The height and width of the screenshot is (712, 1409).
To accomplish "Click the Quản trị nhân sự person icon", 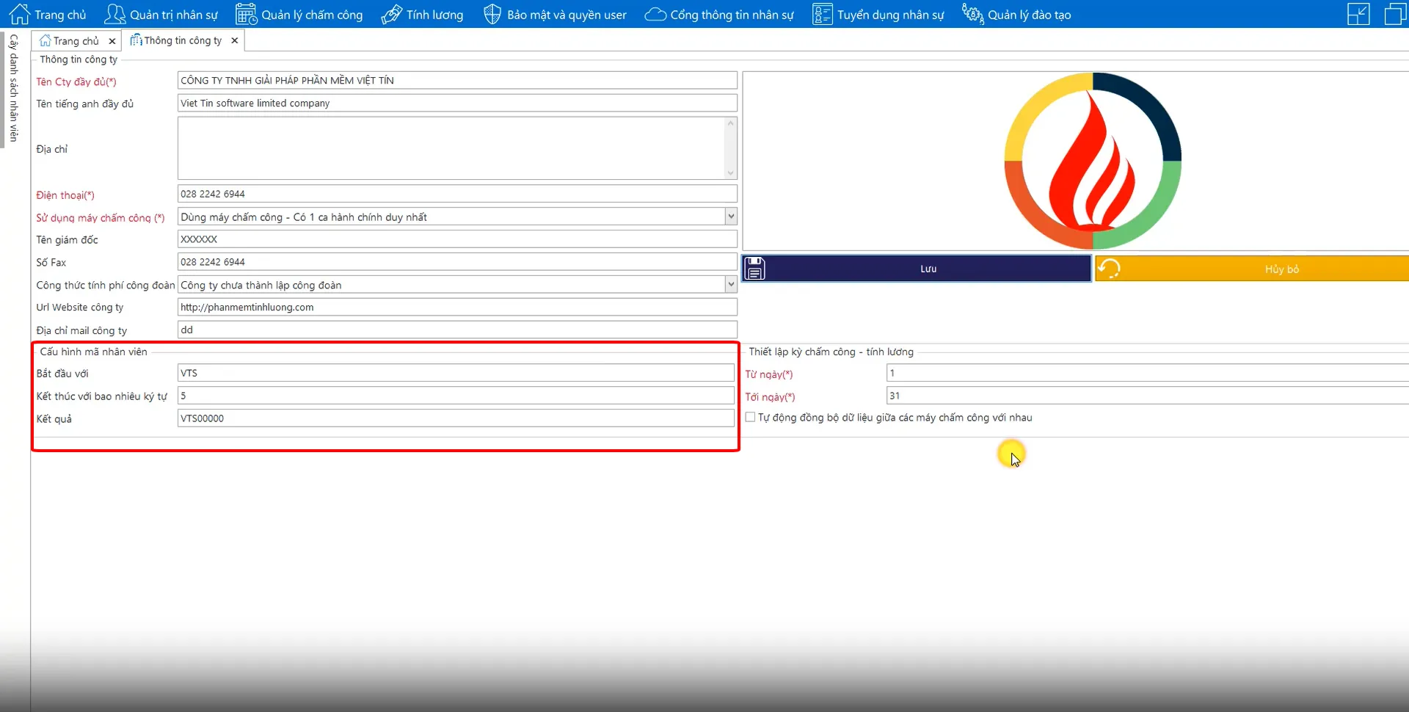I will (114, 14).
